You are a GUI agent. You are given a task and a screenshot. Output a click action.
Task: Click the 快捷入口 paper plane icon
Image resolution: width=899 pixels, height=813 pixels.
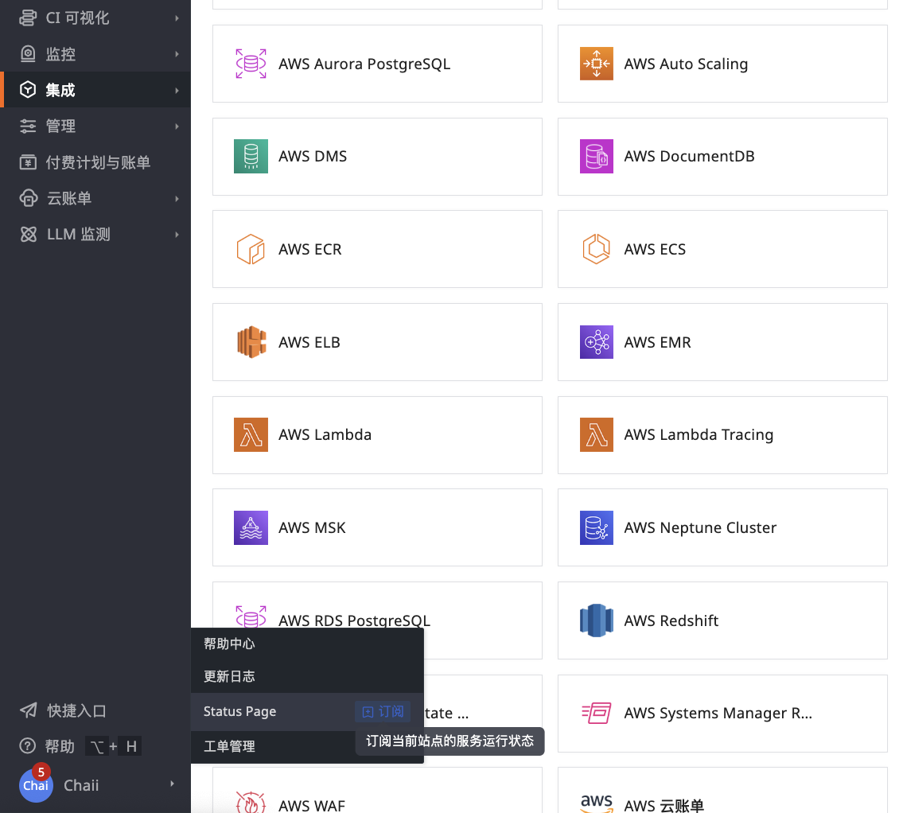(28, 710)
